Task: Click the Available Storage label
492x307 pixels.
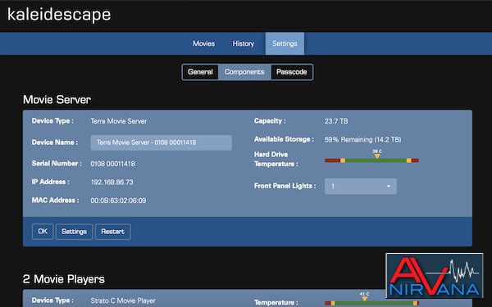Action: 284,139
